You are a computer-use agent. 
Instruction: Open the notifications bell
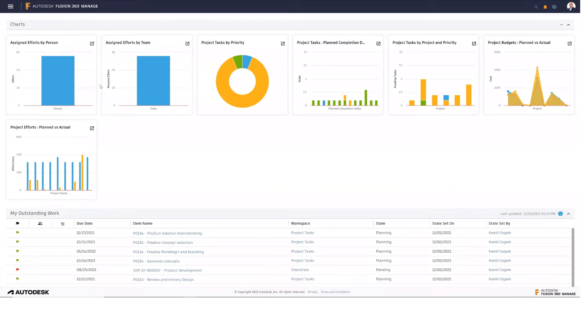pyautogui.click(x=545, y=7)
